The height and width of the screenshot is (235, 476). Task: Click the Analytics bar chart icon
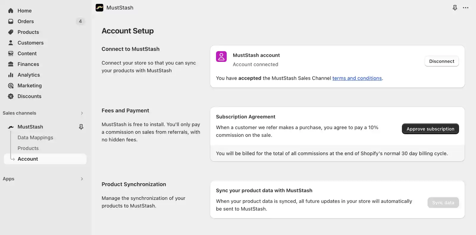[11, 75]
